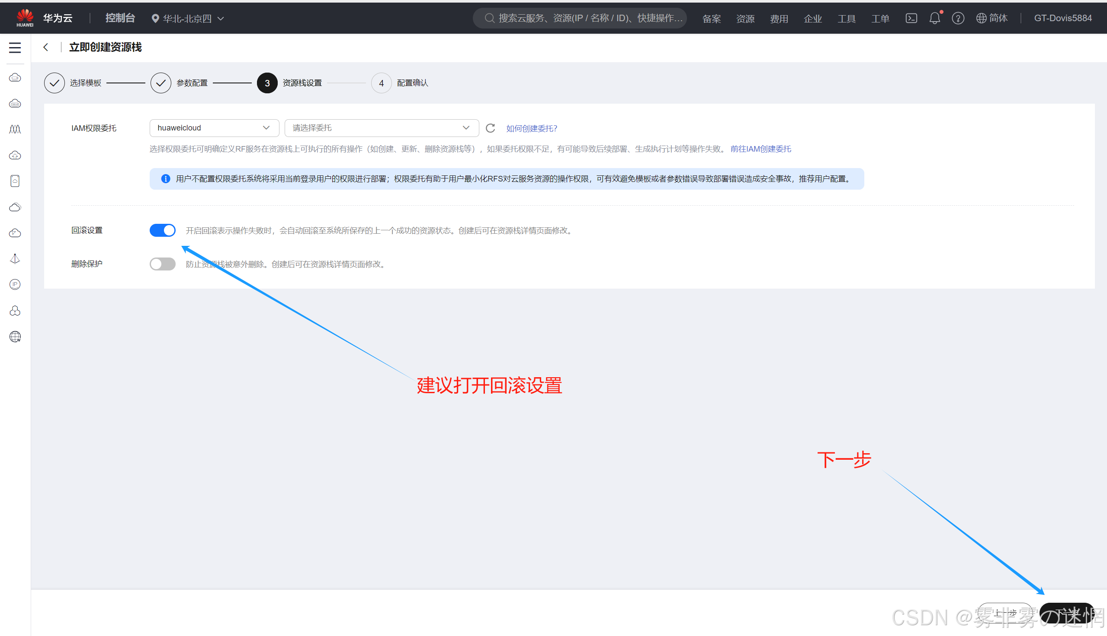This screenshot has width=1107, height=636.
Task: Jump to the 选择模板 step label
Action: pos(86,83)
